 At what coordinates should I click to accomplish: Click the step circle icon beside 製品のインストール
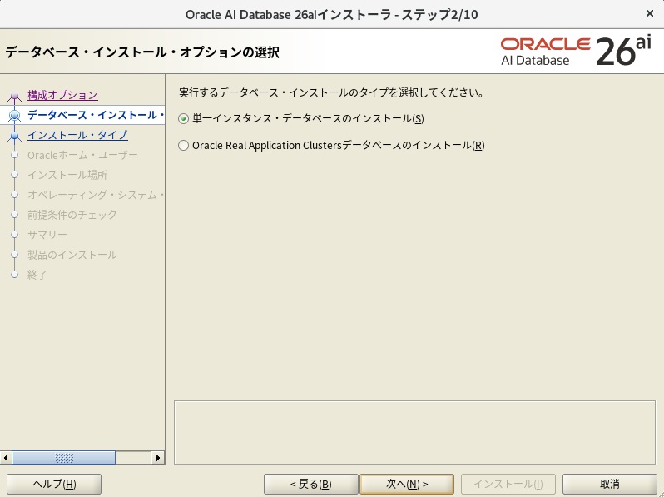15,254
